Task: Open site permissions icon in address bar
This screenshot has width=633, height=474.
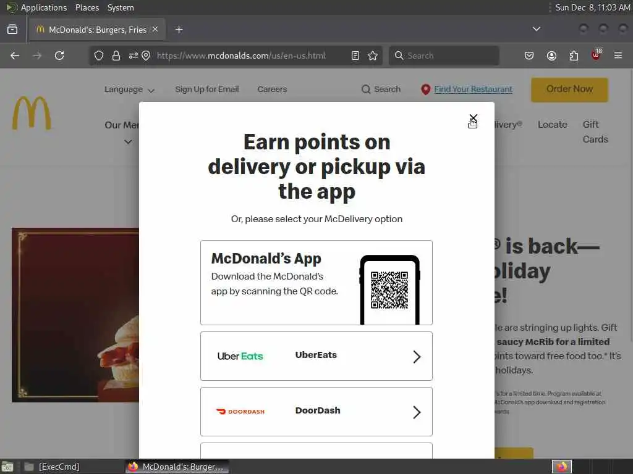Action: [134, 56]
